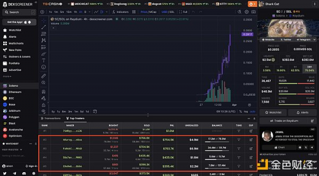
Task: Open chart settings gear icon
Action: pos(247,12)
